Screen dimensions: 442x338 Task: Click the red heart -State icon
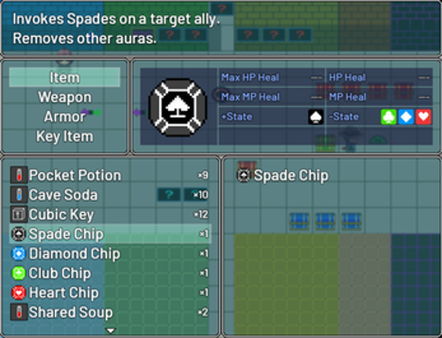click(423, 117)
